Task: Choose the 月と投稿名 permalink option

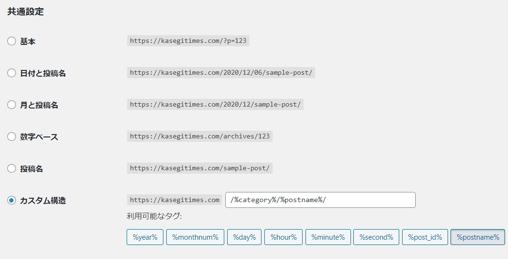Action: coord(12,105)
